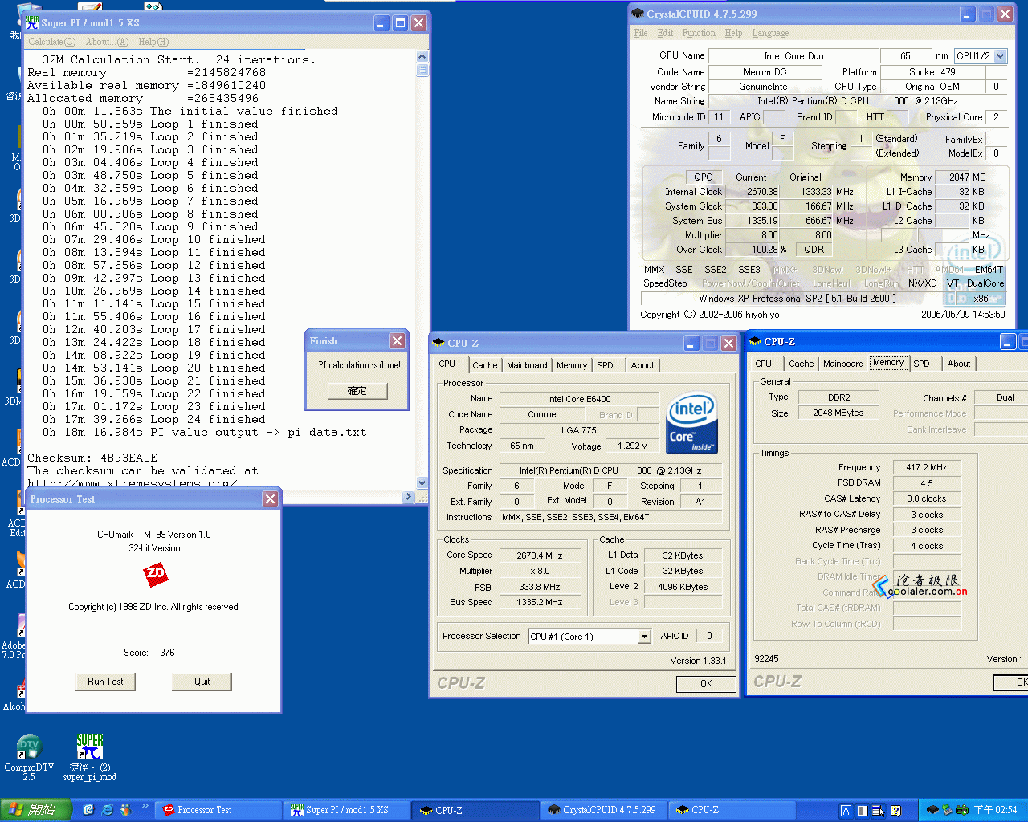The height and width of the screenshot is (822, 1028).
Task: Switch to the About tab in right CPU-Z window
Action: [x=959, y=364]
